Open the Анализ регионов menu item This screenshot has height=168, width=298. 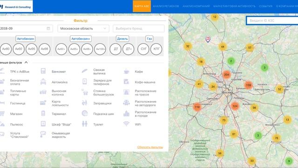tap(166, 6)
